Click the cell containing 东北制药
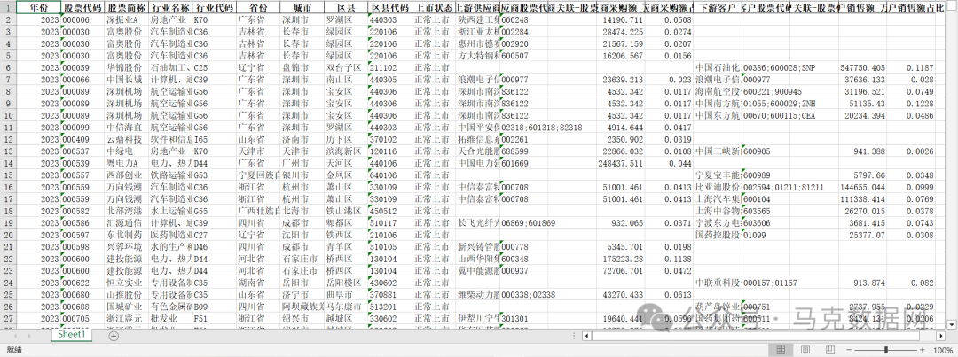This screenshot has height=357, width=958. point(127,235)
